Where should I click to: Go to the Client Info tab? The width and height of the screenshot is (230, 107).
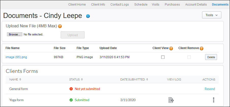coord(98,5)
